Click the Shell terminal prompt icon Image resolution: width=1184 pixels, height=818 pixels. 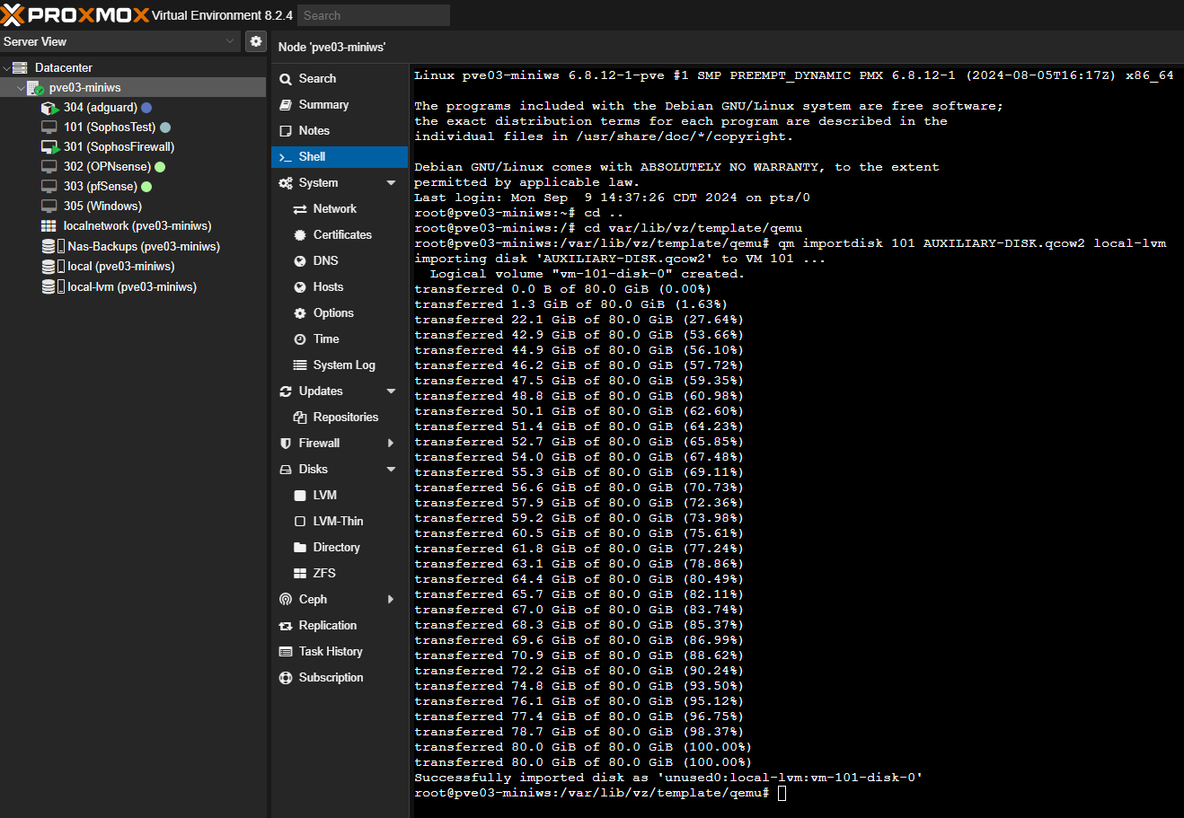286,157
